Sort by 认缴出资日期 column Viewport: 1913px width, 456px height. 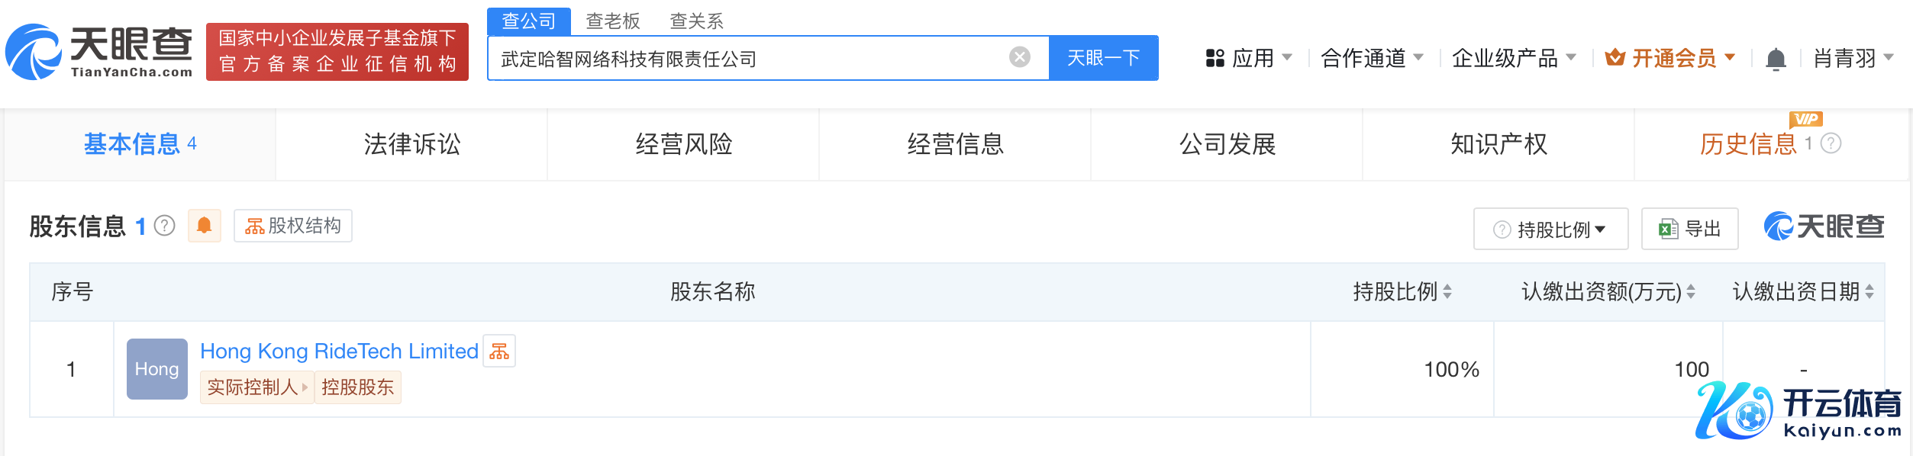pyautogui.click(x=1869, y=291)
